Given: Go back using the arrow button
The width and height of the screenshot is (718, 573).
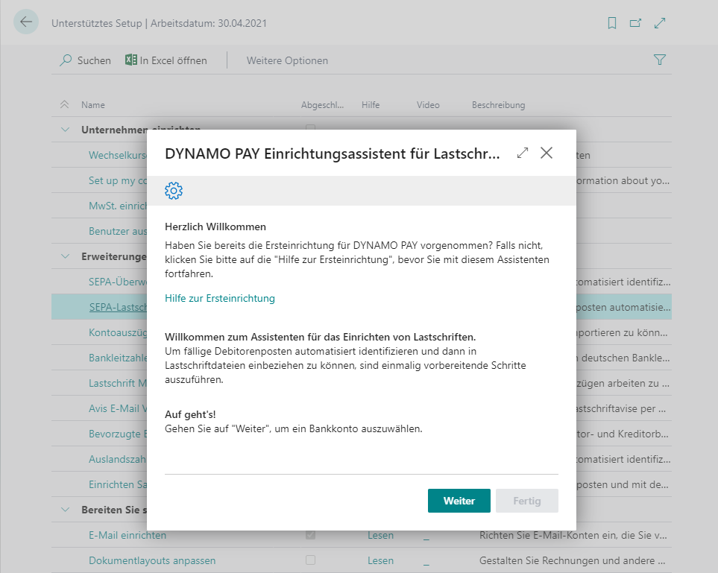Looking at the screenshot, I should point(26,22).
